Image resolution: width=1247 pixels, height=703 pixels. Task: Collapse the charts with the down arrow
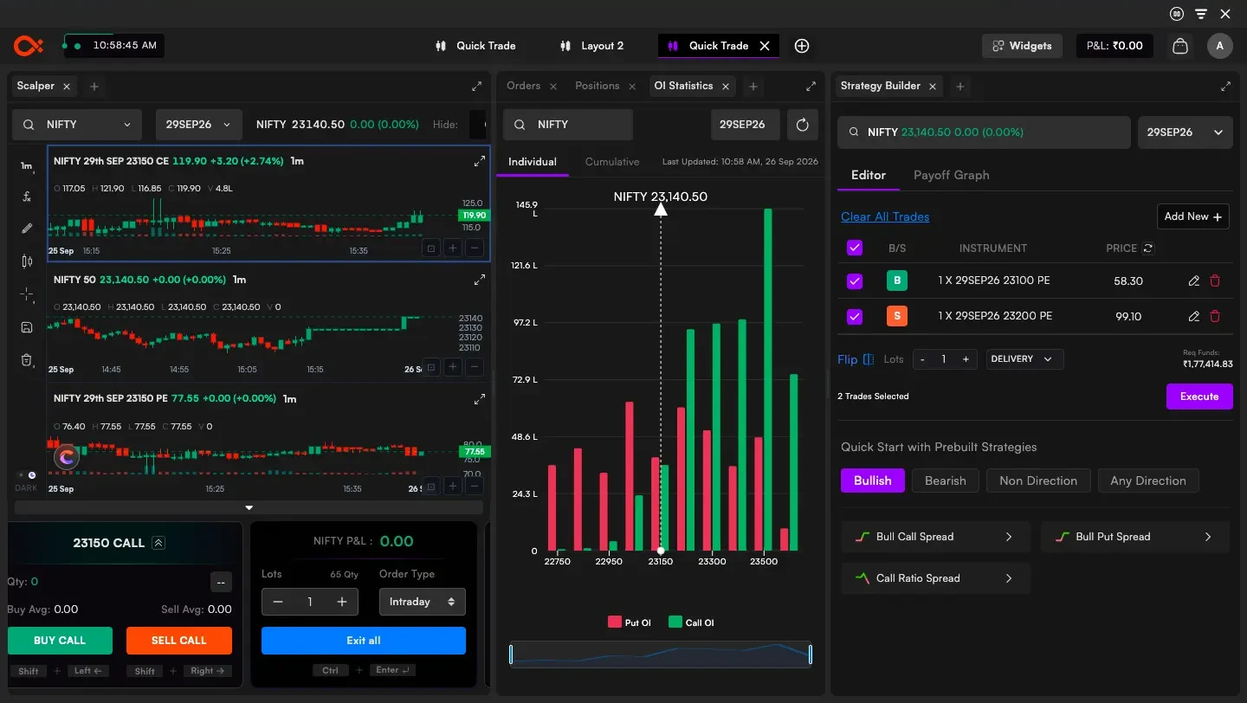click(249, 508)
